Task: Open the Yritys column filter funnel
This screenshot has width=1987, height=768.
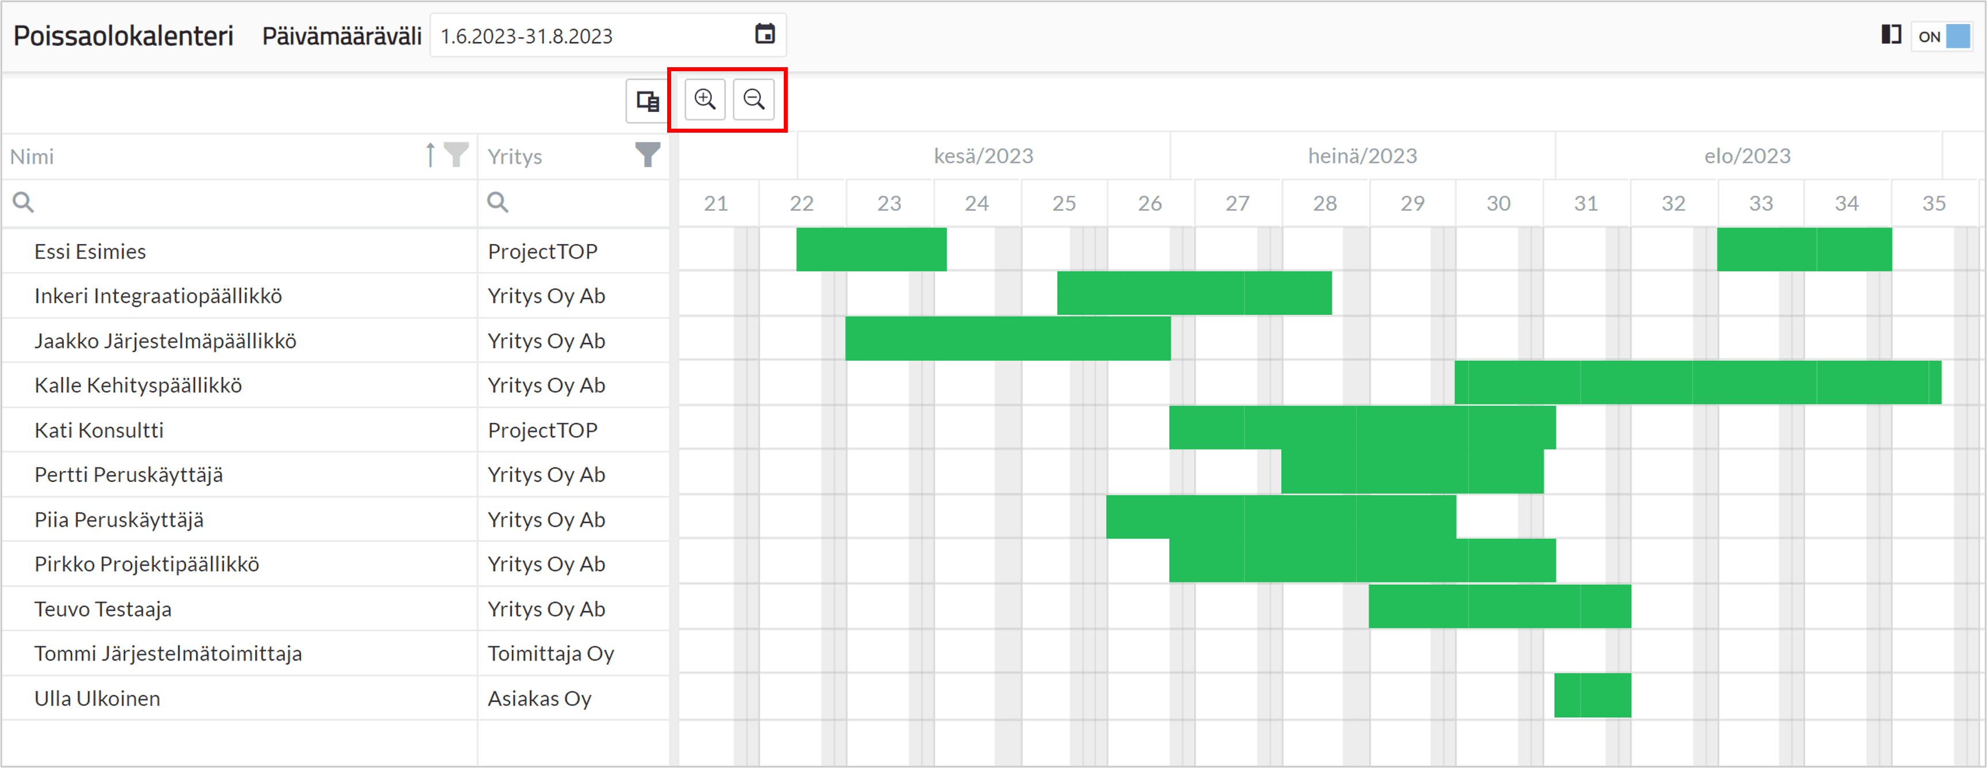Action: [648, 155]
